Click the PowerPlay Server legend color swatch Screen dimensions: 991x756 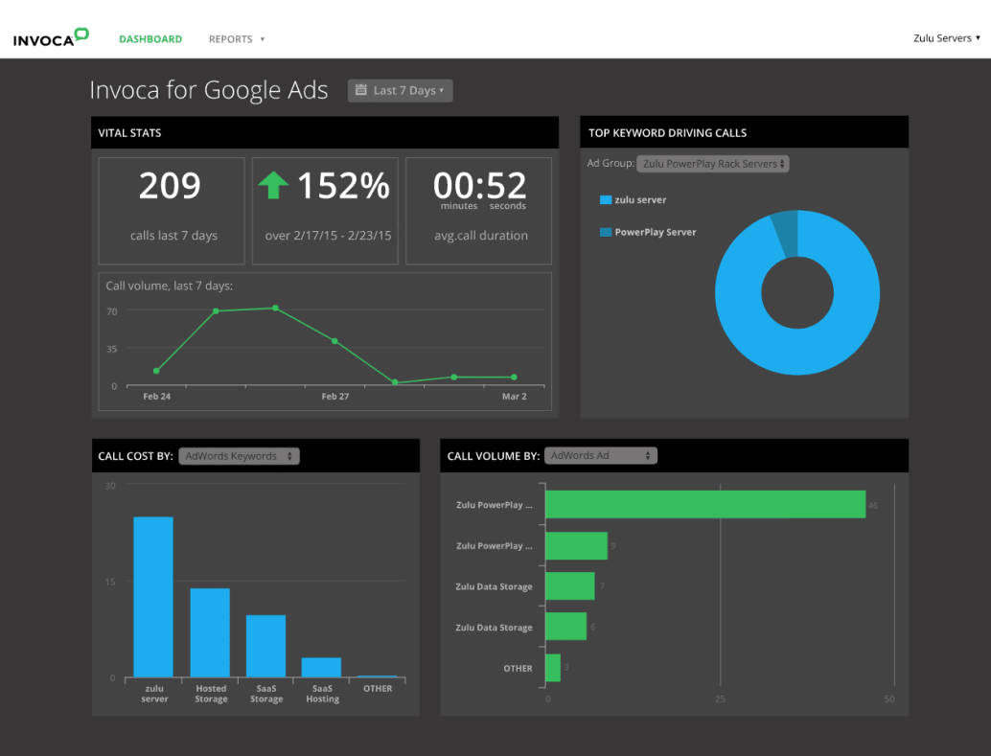(606, 232)
